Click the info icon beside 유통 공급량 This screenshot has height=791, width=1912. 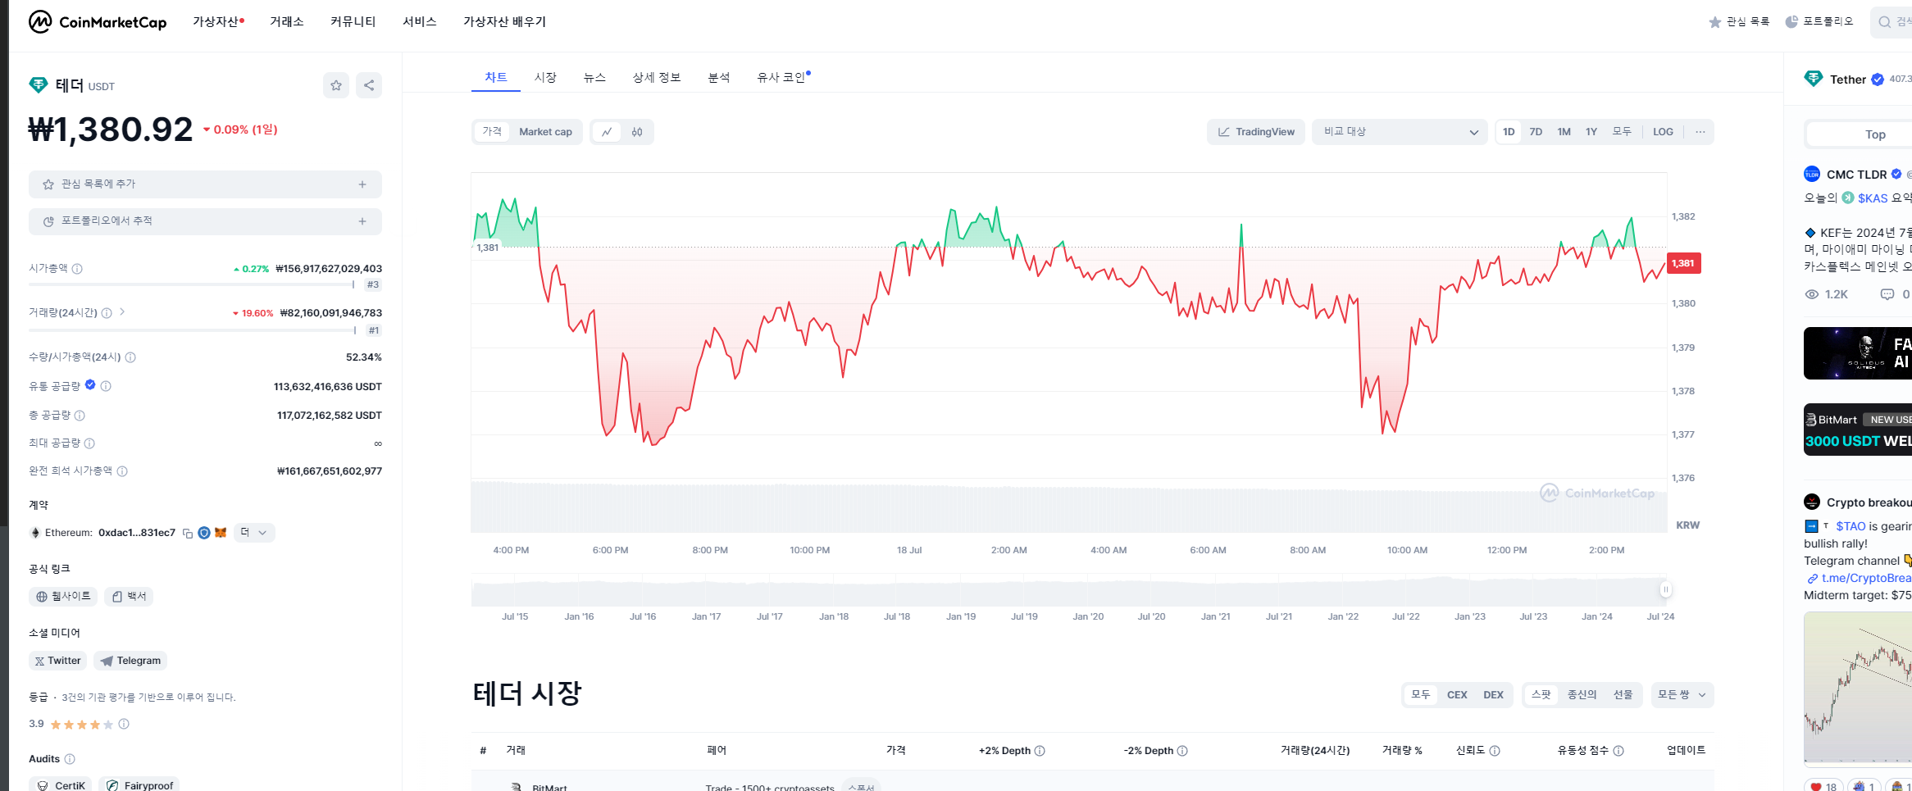[x=106, y=386]
